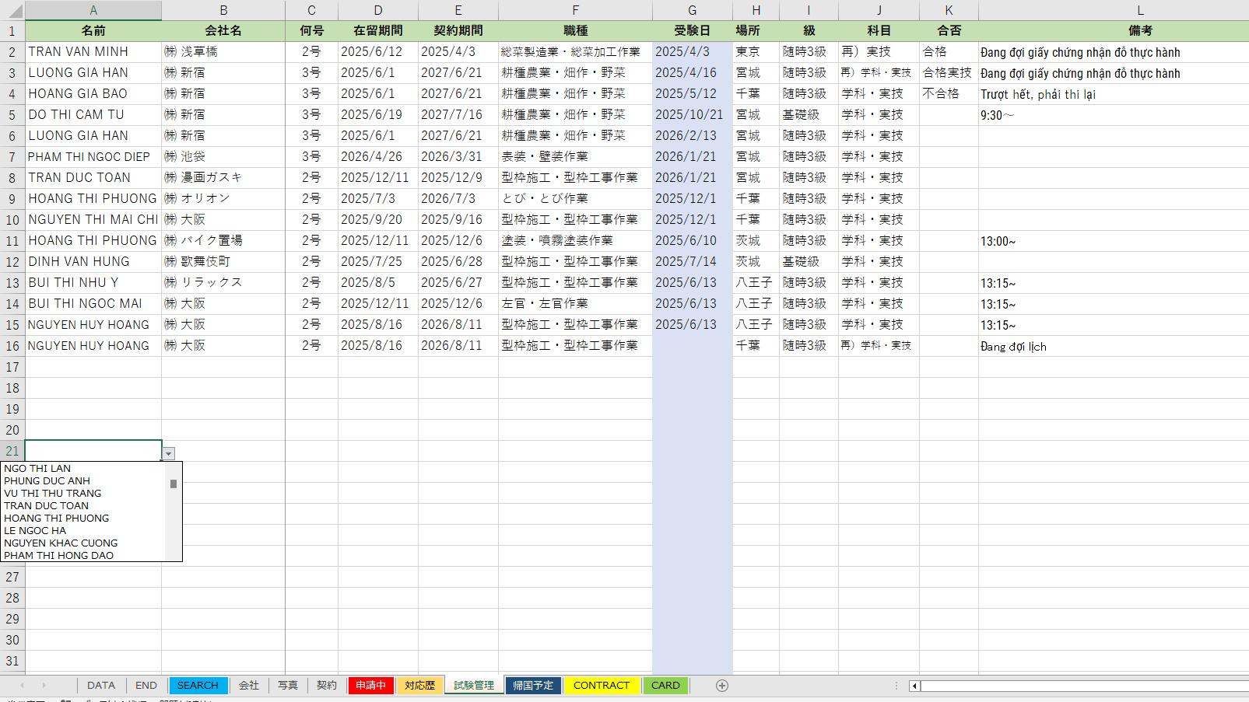Close dropdown via cell A21 arrow button
The width and height of the screenshot is (1249, 702).
point(169,453)
